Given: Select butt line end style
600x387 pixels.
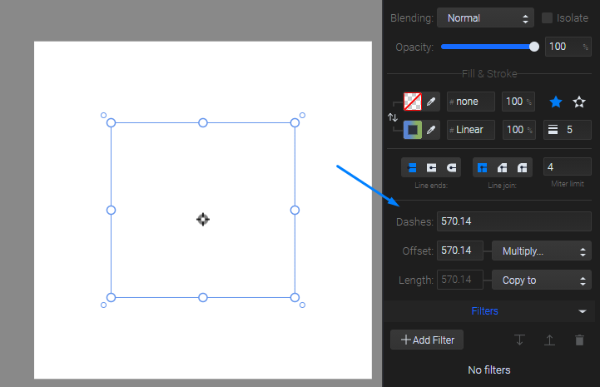Looking at the screenshot, I should tap(412, 167).
